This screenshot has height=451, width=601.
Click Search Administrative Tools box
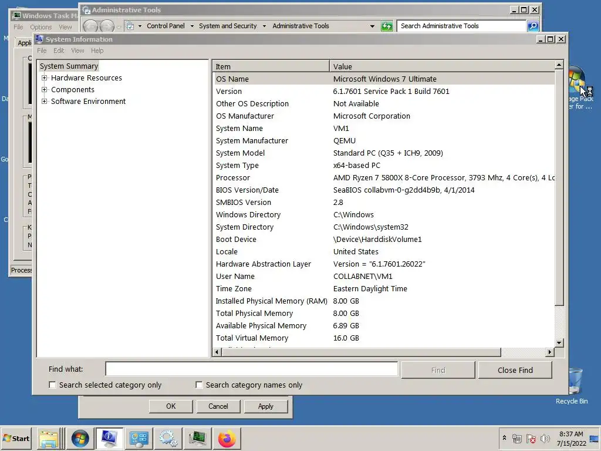coord(461,26)
